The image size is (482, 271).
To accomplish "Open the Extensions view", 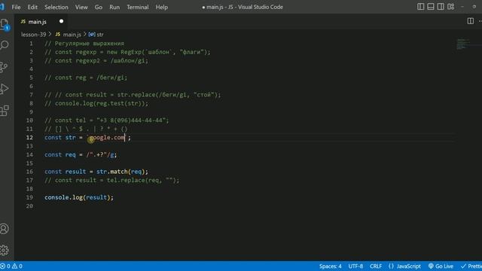I will click(5, 111).
